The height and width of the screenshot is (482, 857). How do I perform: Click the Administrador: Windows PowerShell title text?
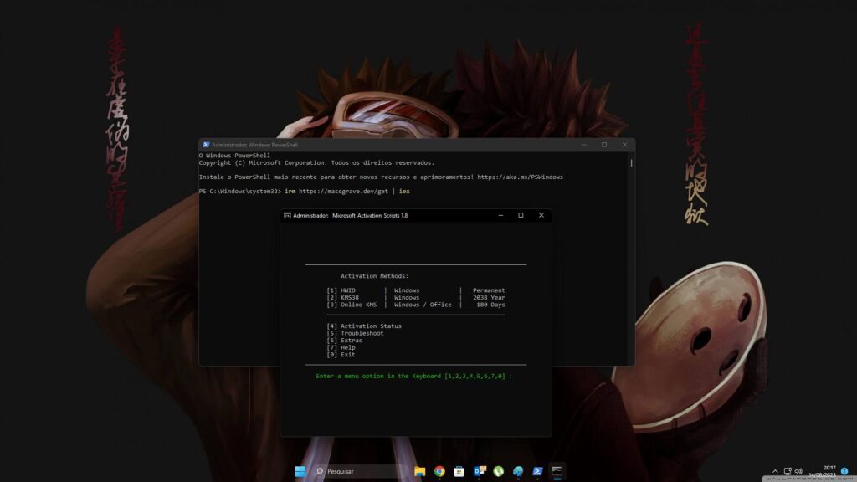(254, 145)
